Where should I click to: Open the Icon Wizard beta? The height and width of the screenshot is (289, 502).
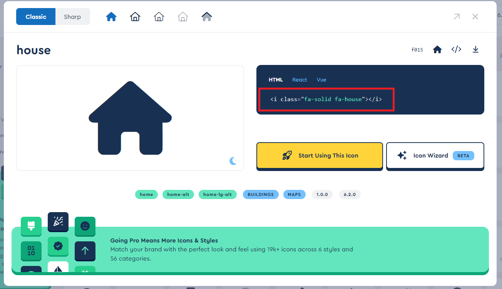435,156
